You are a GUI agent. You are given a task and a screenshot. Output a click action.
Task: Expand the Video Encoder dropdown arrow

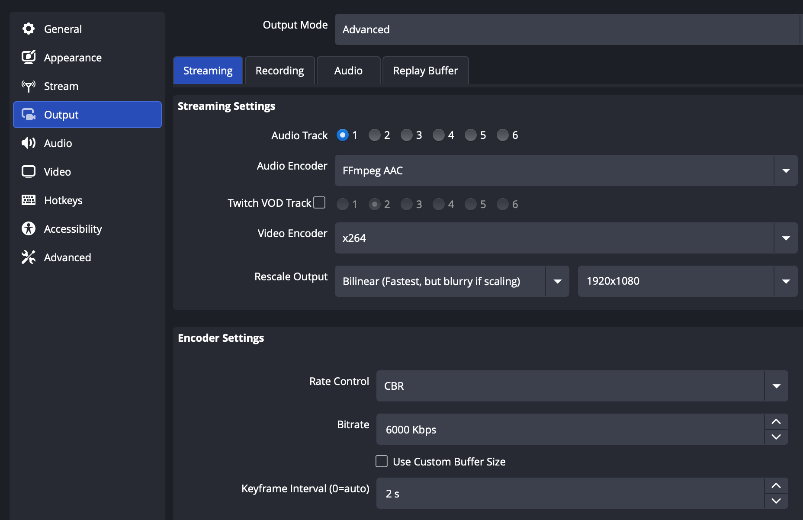(x=786, y=238)
